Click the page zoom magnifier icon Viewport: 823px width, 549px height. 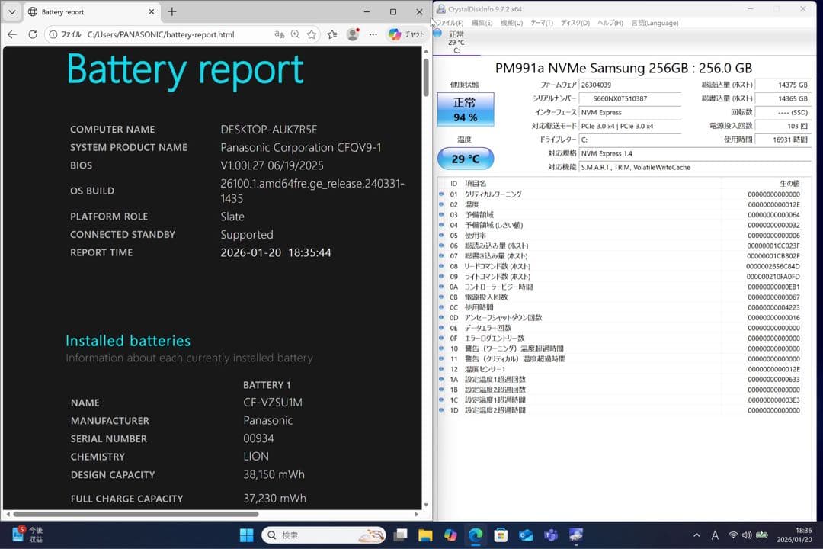(294, 34)
